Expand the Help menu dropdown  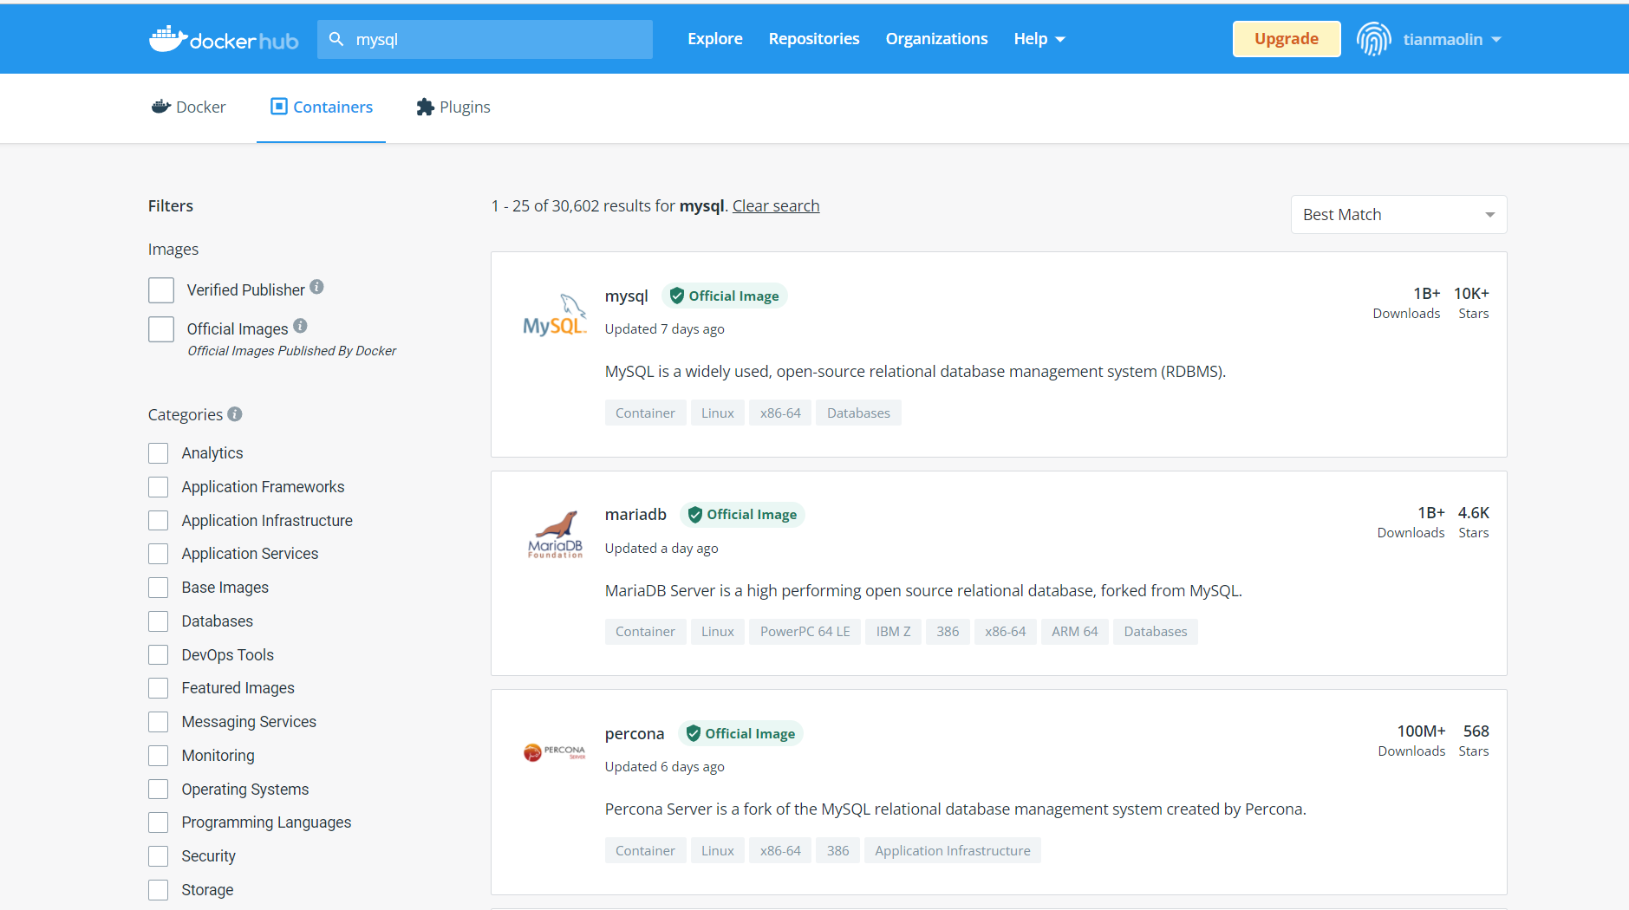tap(1039, 39)
